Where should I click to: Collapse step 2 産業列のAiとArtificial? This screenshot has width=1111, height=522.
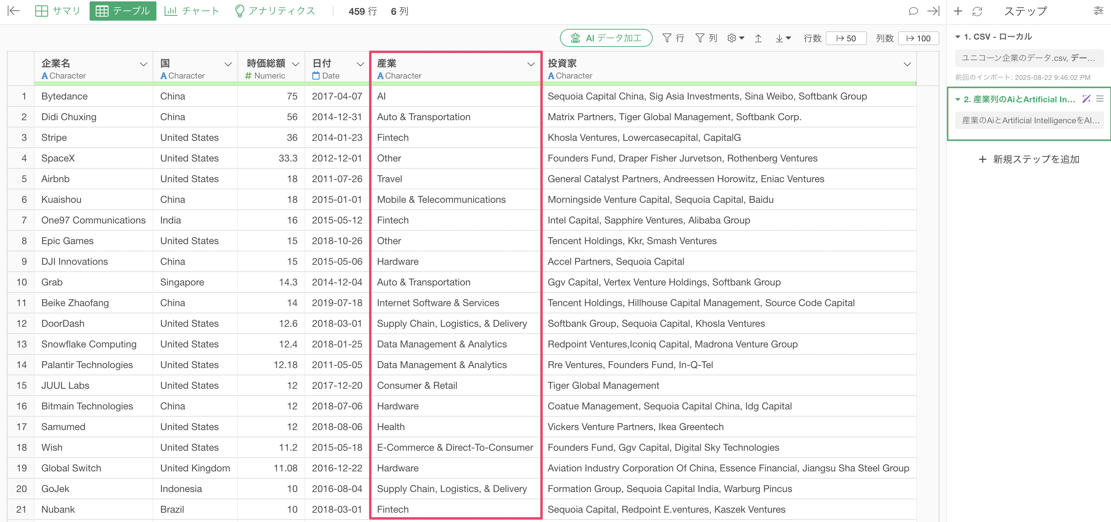(x=958, y=99)
